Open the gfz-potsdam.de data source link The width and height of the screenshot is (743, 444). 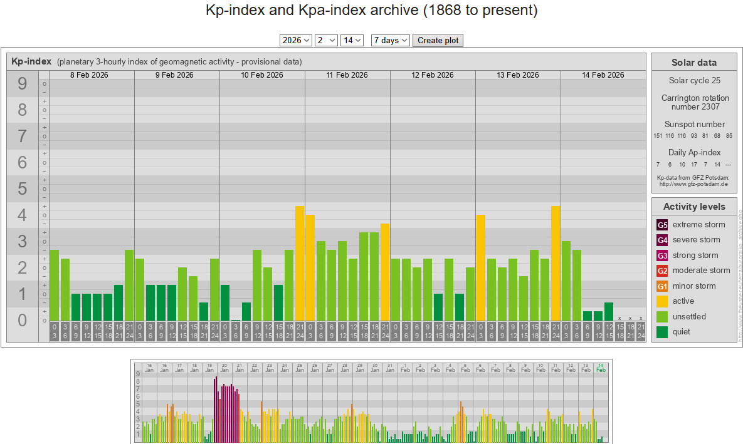[x=693, y=184]
